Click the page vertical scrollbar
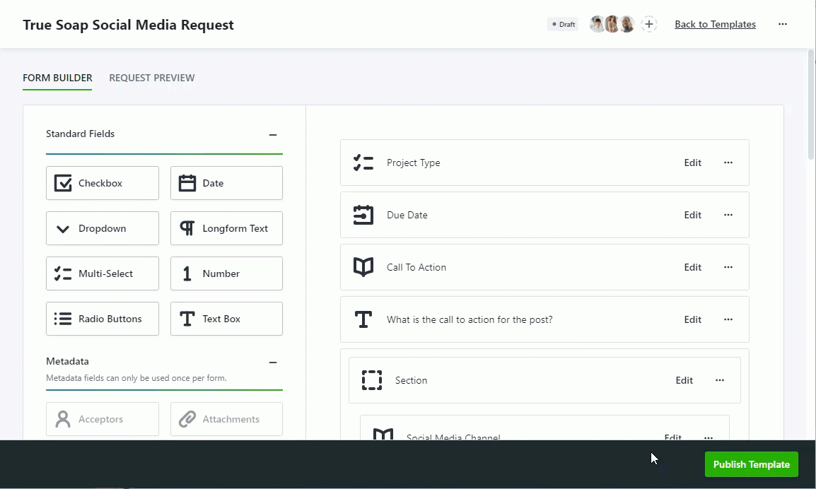Screen dimensions: 816x489 (811, 104)
